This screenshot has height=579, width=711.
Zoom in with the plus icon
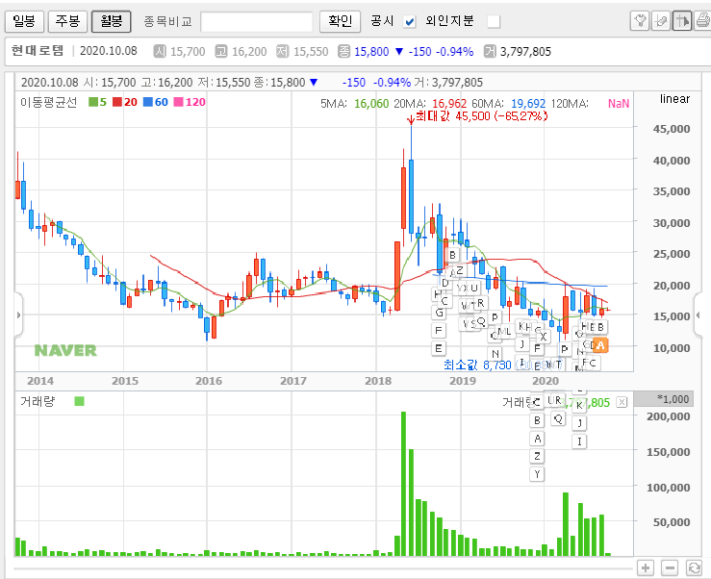(x=646, y=567)
